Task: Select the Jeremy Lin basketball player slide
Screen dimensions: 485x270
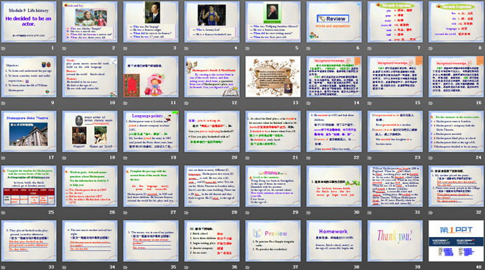Action: [212, 22]
